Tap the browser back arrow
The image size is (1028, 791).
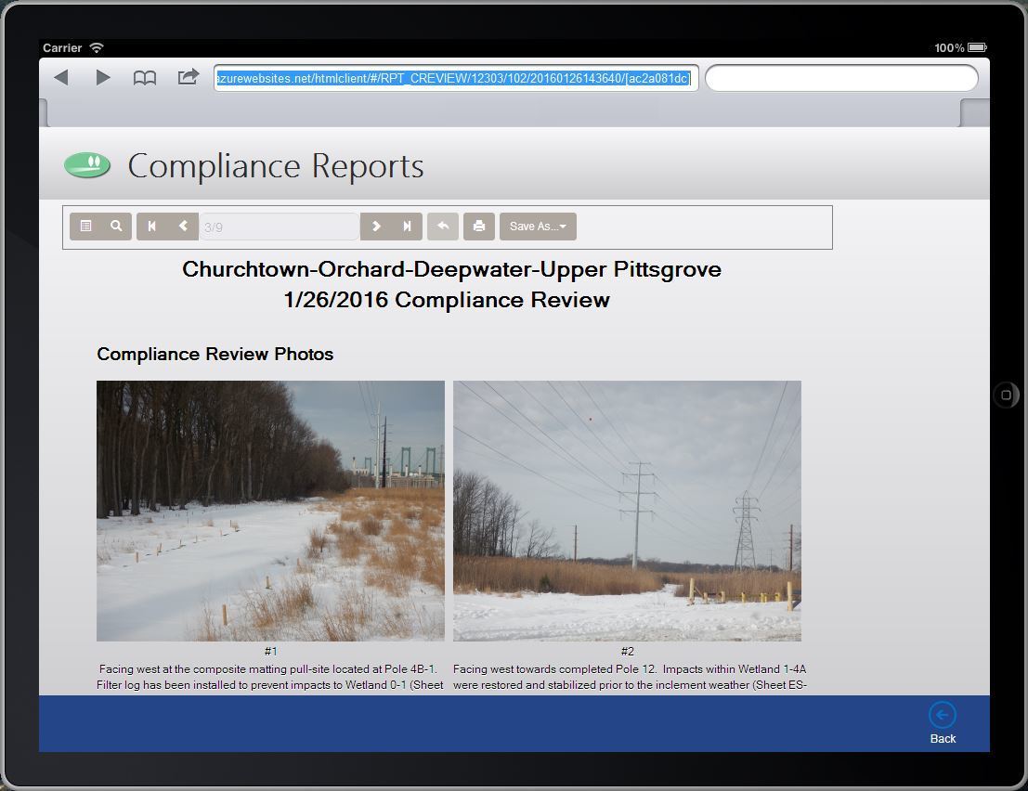(x=61, y=78)
